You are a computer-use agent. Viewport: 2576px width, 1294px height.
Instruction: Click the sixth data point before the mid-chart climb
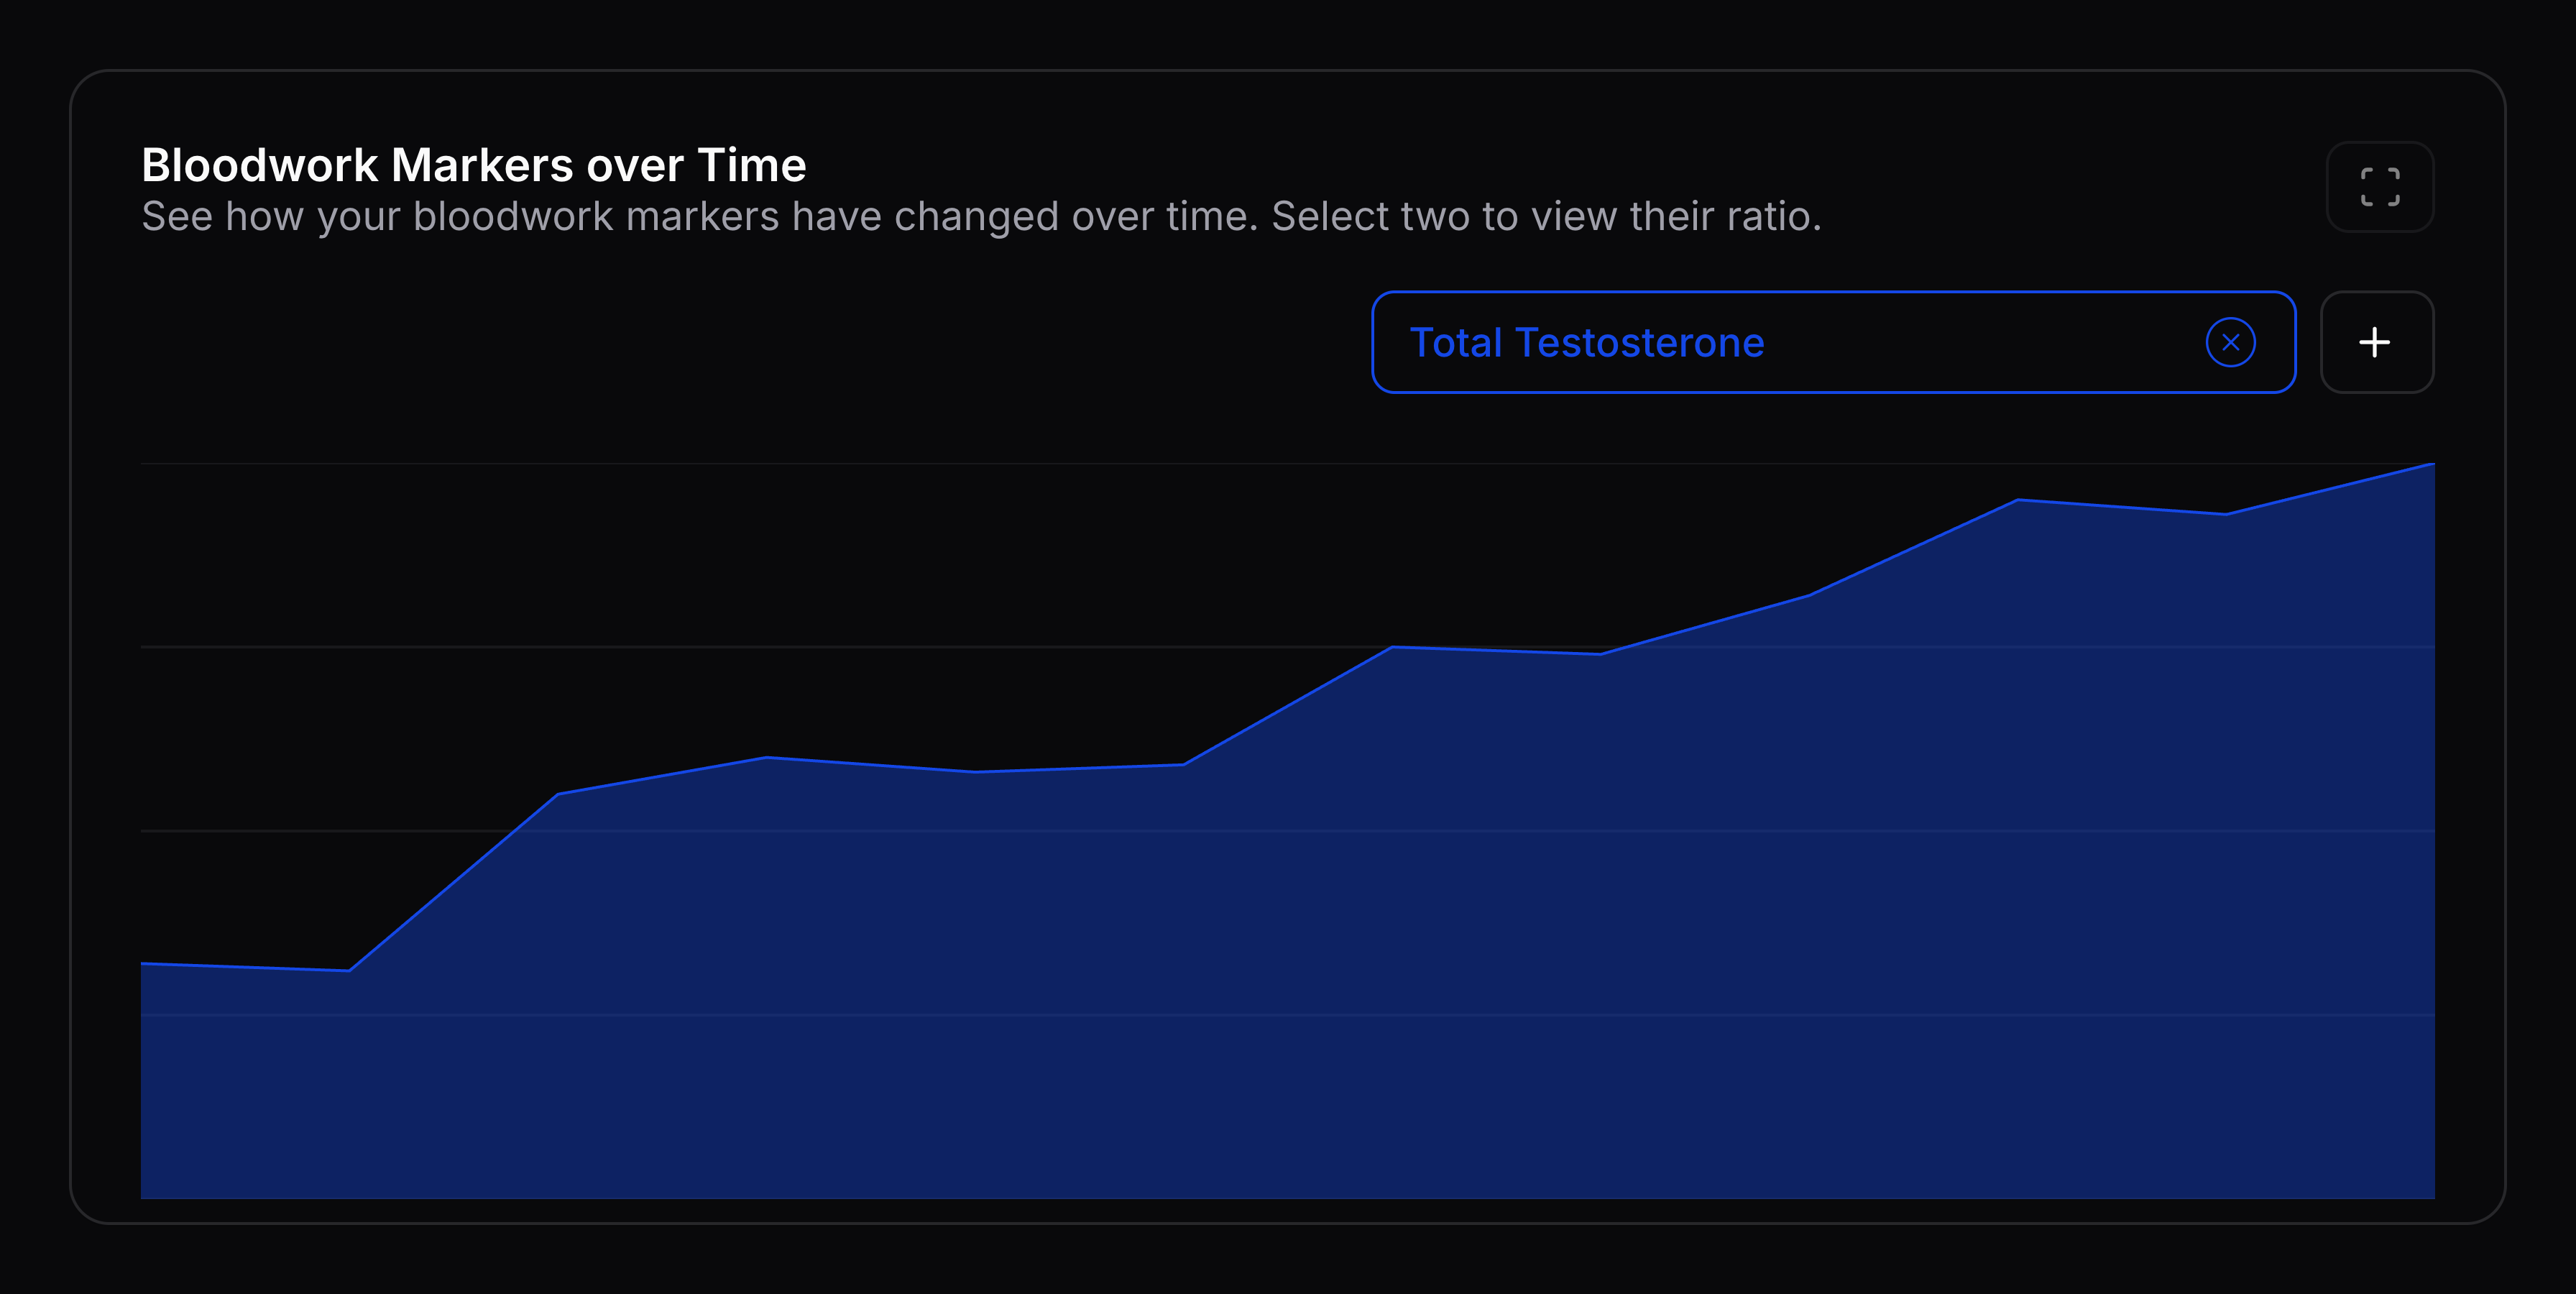1184,764
